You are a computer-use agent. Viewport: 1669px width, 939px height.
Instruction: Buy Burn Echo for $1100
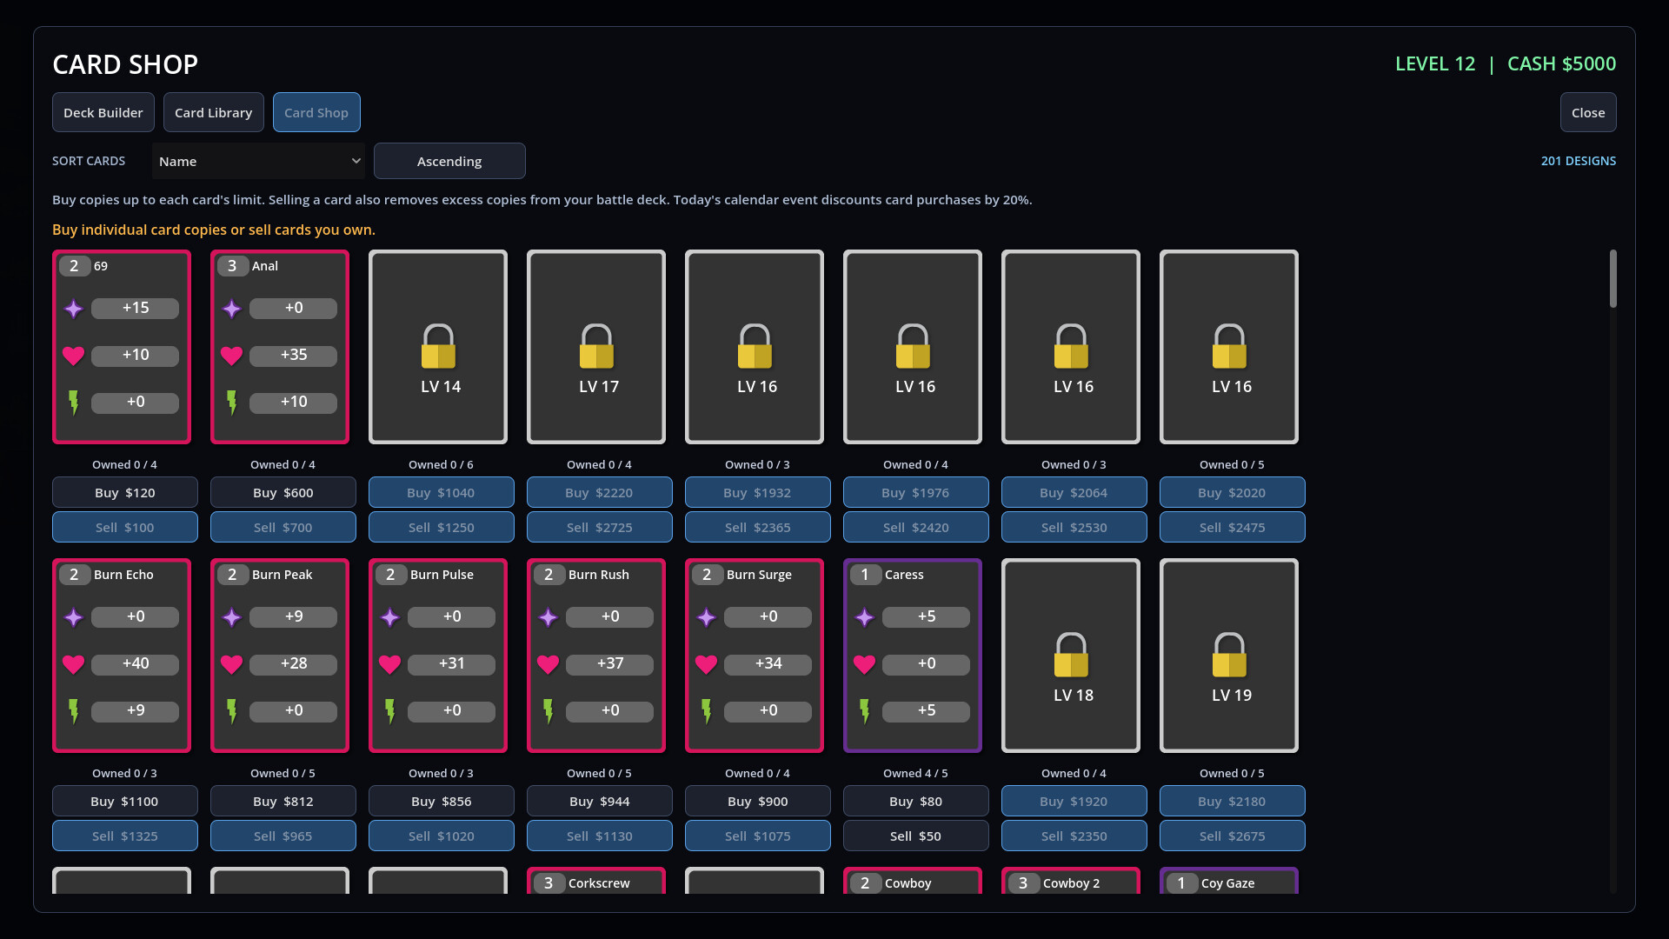(125, 801)
